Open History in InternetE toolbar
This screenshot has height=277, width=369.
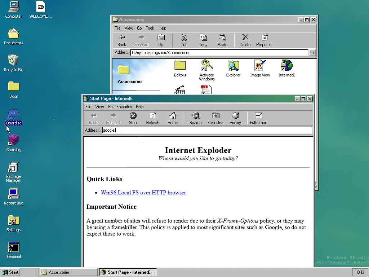point(235,118)
